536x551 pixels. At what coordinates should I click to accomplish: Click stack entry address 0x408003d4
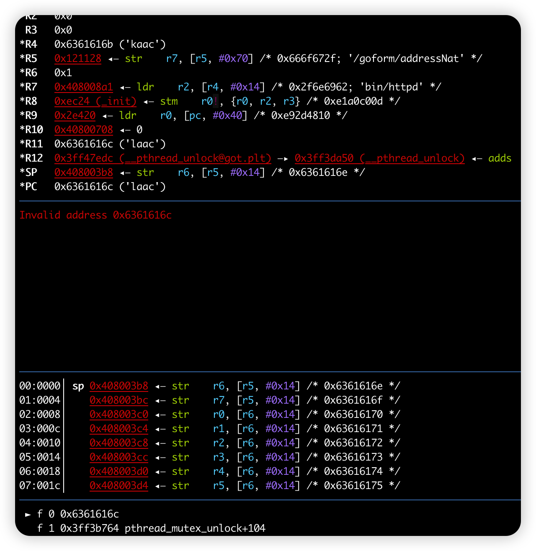click(119, 486)
